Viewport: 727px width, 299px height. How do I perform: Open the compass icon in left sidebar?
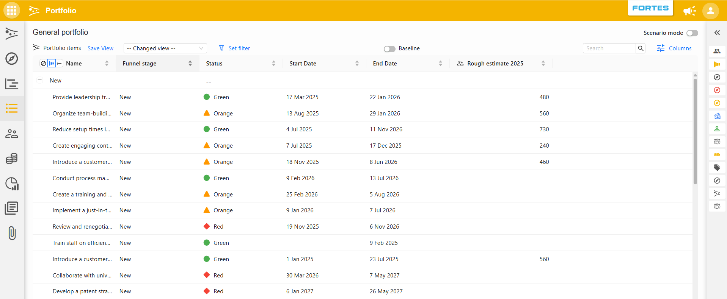[x=12, y=59]
